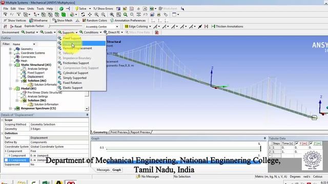Click the Show Vertices icon
The height and width of the screenshot is (184, 328).
(6, 20)
